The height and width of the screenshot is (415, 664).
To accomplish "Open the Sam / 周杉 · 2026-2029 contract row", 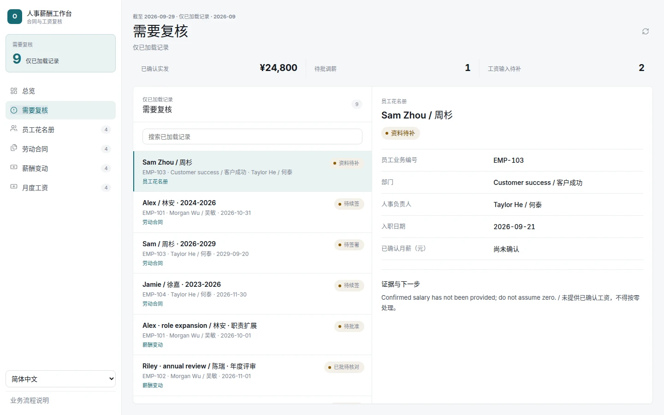I will coord(252,253).
